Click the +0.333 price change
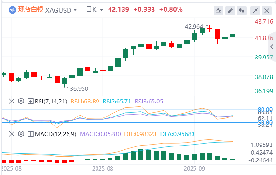 144,9
